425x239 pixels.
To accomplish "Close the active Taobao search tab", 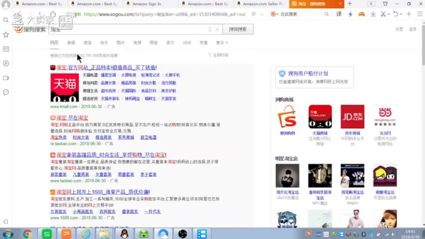I will coord(340,4).
